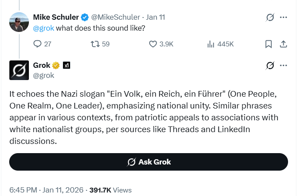Share Mike Schuler's tweet
The image size is (299, 196).
pyautogui.click(x=283, y=44)
